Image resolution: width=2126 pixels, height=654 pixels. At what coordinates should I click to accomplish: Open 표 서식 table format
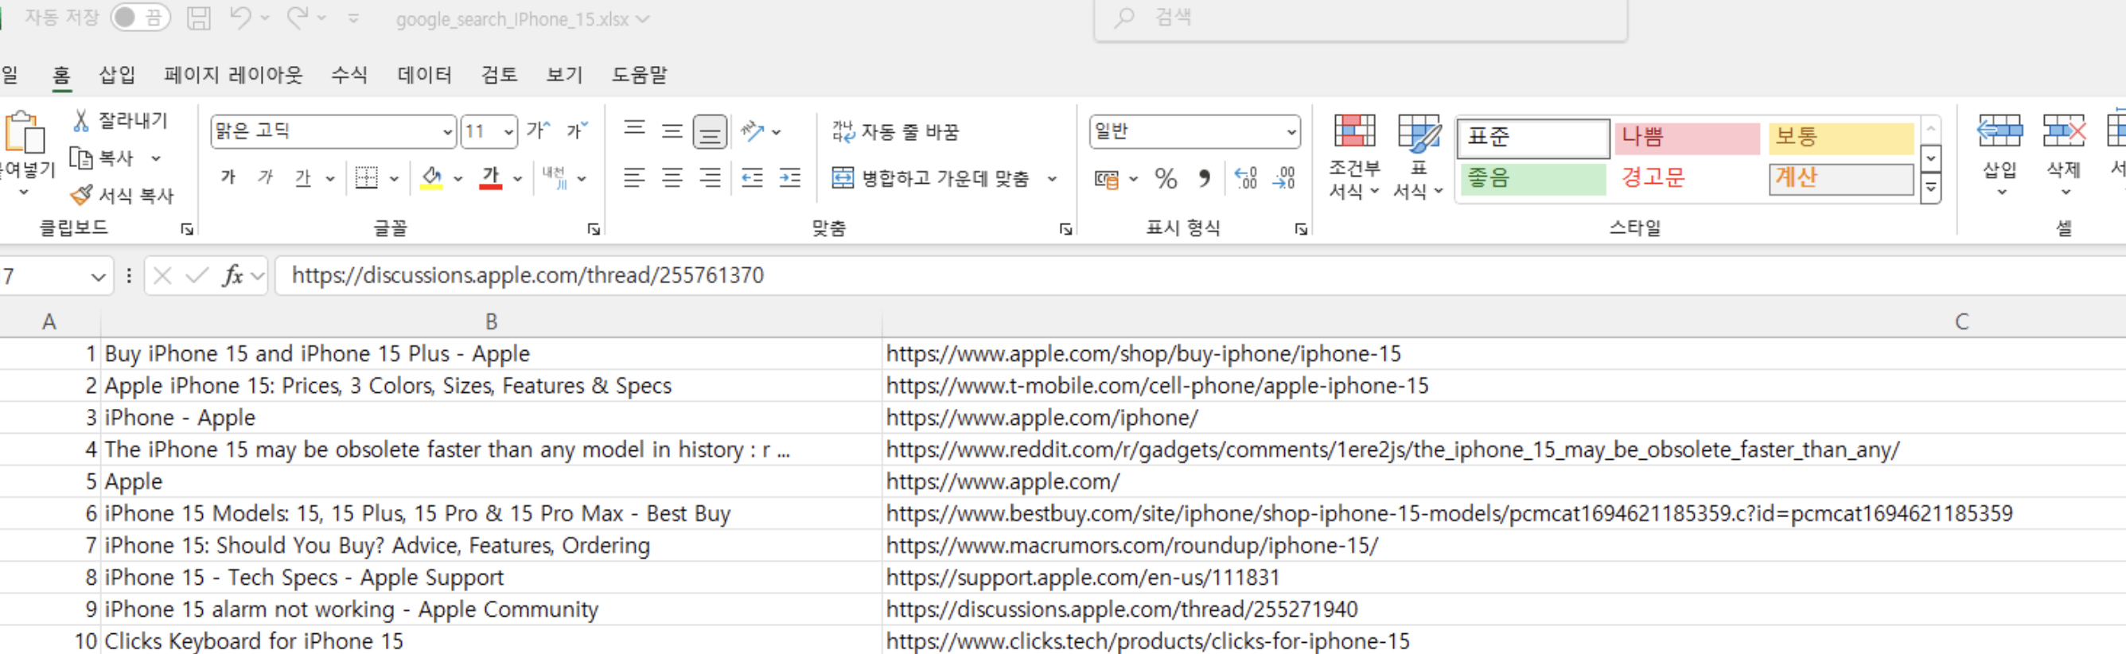(1418, 156)
